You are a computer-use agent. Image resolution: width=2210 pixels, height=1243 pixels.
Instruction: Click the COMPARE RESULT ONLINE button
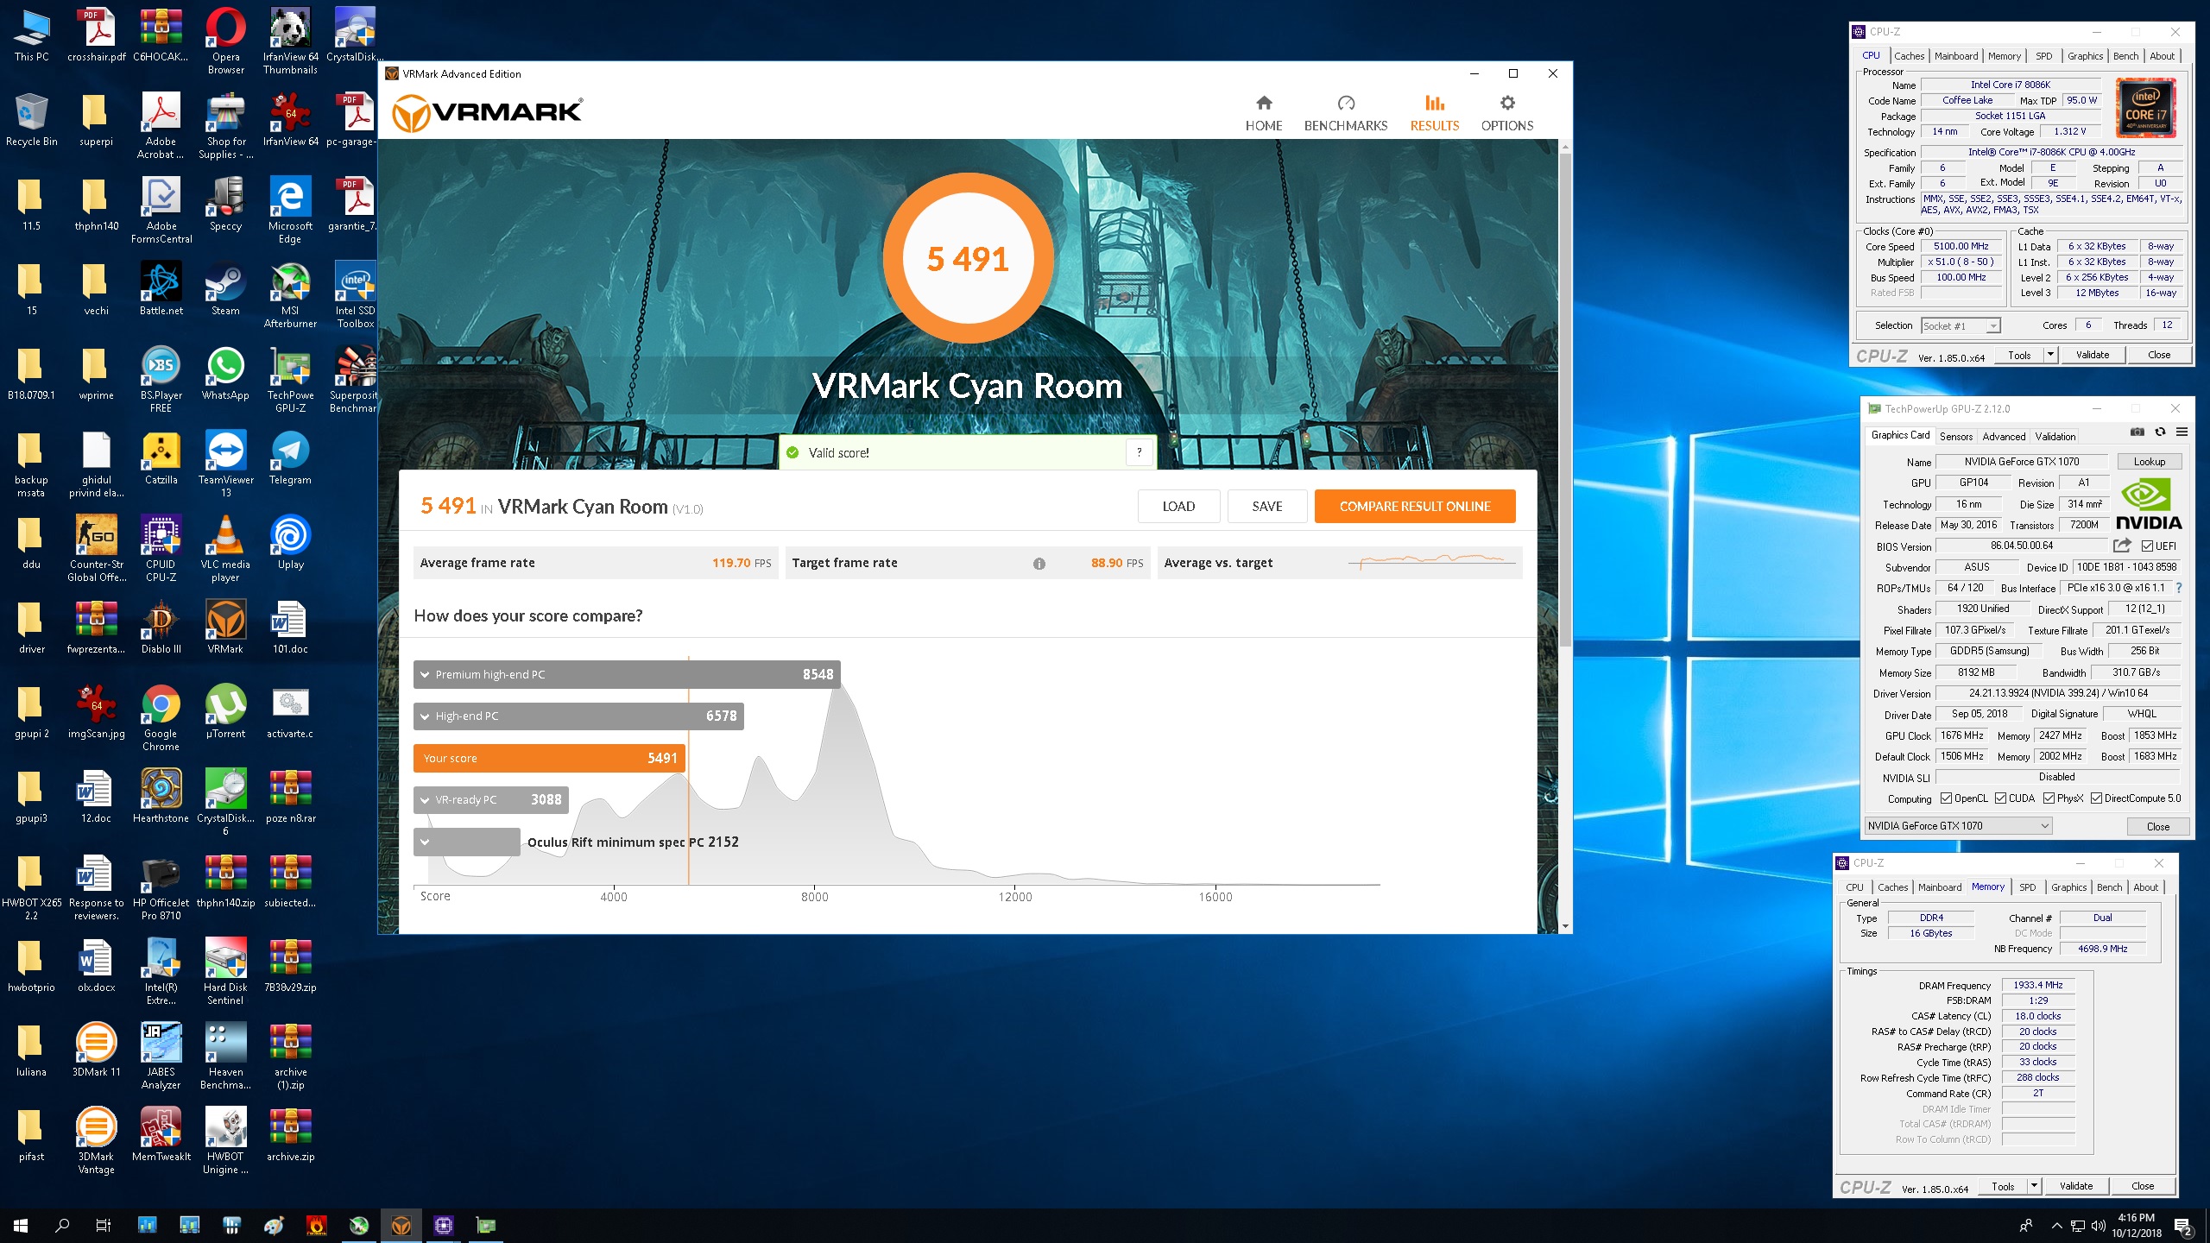(1415, 507)
